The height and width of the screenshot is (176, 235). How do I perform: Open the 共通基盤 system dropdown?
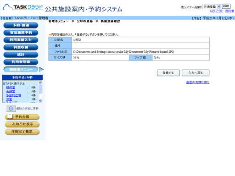212,6
